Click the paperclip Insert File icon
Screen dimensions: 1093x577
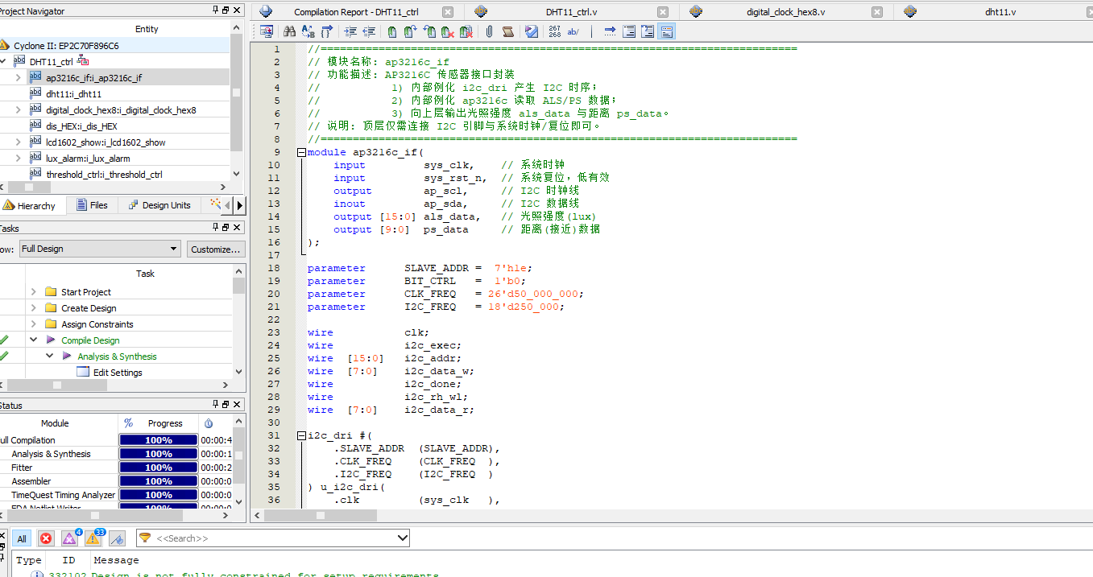pyautogui.click(x=489, y=31)
